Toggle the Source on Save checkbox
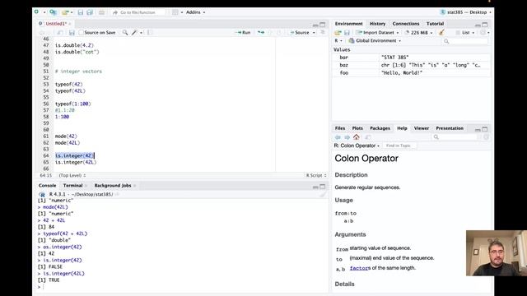This screenshot has height=296, width=527. pos(81,33)
